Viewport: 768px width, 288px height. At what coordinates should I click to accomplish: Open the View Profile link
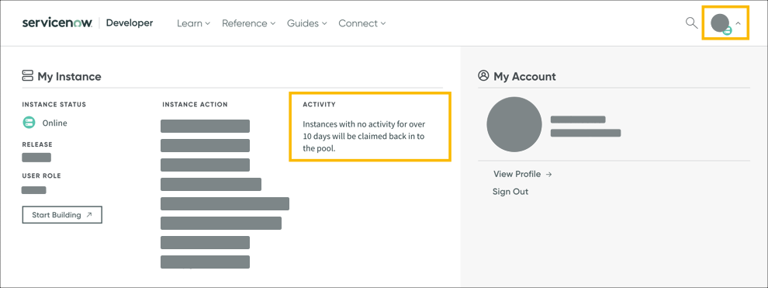point(517,174)
